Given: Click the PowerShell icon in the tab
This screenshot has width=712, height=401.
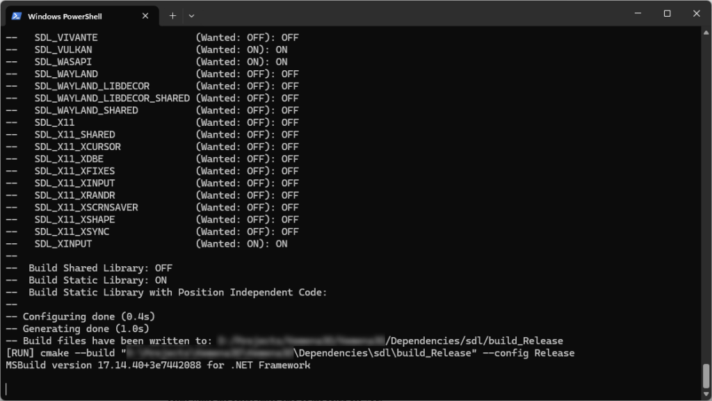Looking at the screenshot, I should [x=17, y=16].
